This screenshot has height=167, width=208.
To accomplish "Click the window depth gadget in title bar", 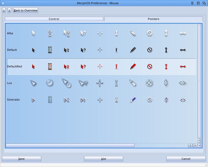I will [204, 3].
